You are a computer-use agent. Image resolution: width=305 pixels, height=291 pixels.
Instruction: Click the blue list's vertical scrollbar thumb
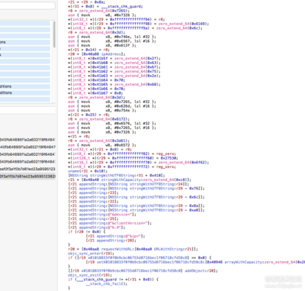click(54, 34)
